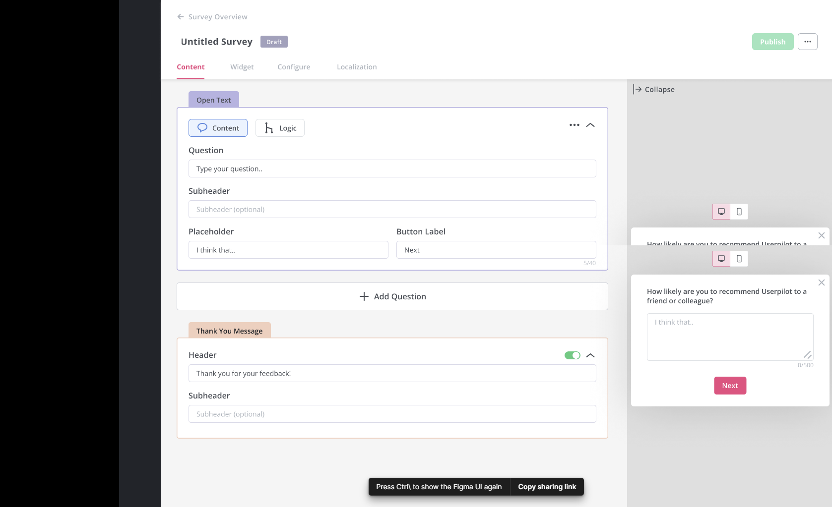832x507 pixels.
Task: Click Copy sharing link
Action: point(547,487)
